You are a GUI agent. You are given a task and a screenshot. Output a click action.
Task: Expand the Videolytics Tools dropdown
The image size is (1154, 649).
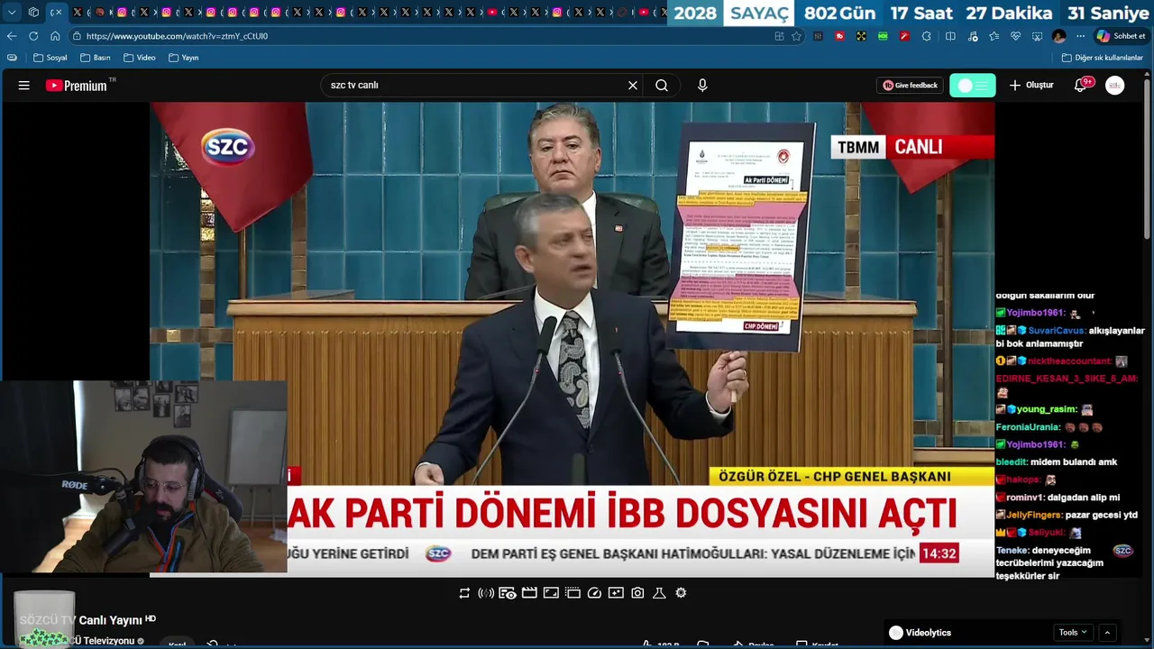(x=1073, y=633)
